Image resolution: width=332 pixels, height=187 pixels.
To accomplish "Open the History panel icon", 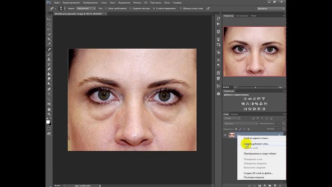I will (x=218, y=19).
